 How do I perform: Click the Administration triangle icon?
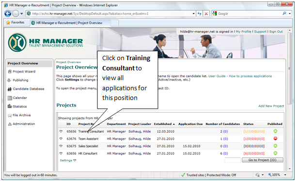(10, 124)
